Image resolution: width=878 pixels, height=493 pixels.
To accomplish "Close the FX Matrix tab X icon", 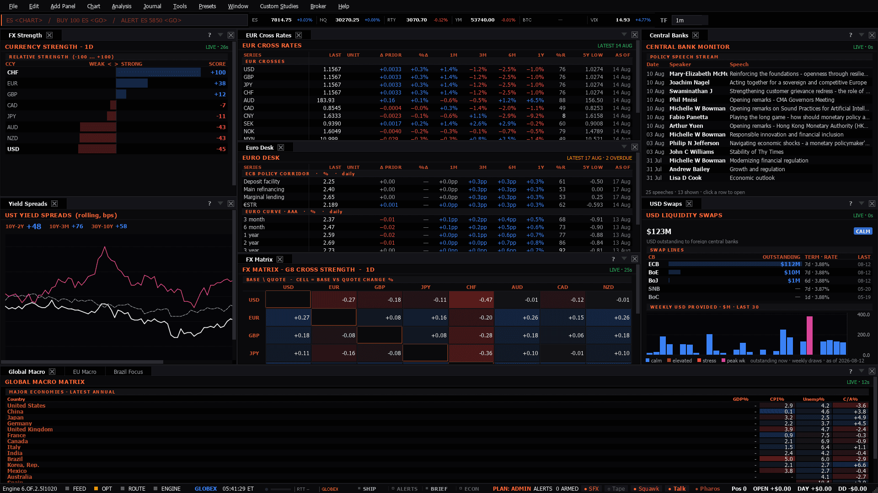I will coord(280,259).
